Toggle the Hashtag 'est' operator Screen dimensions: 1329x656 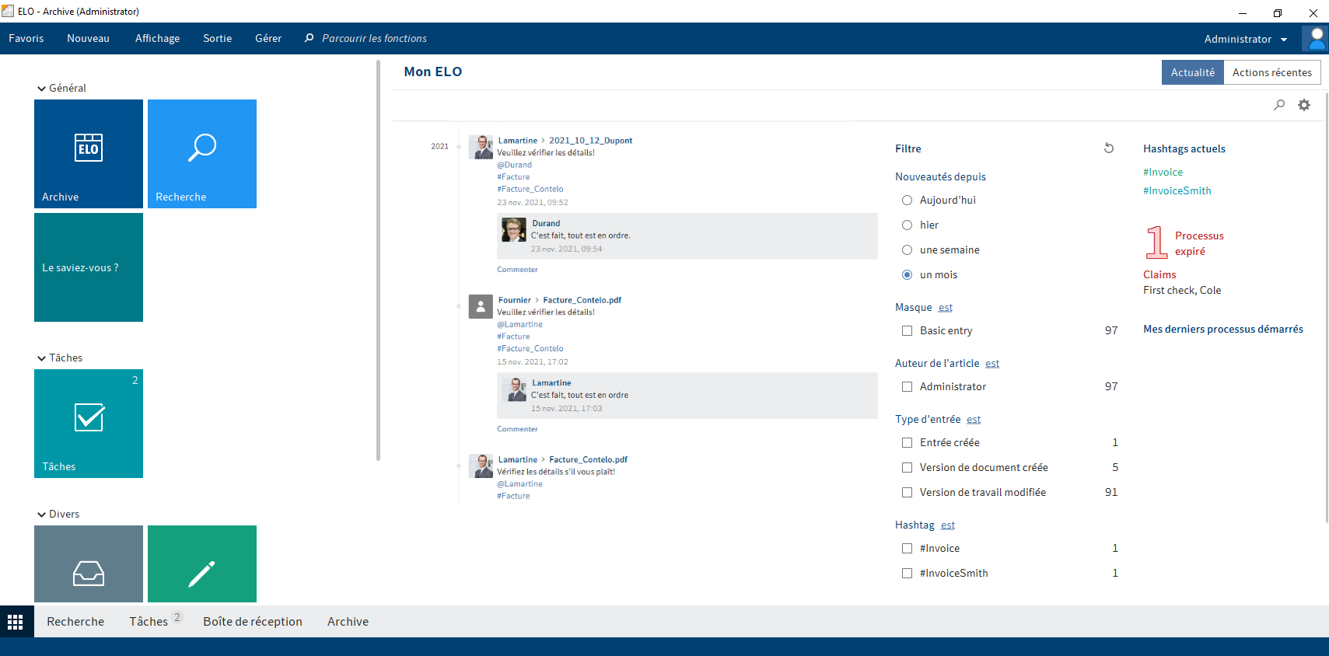coord(948,525)
